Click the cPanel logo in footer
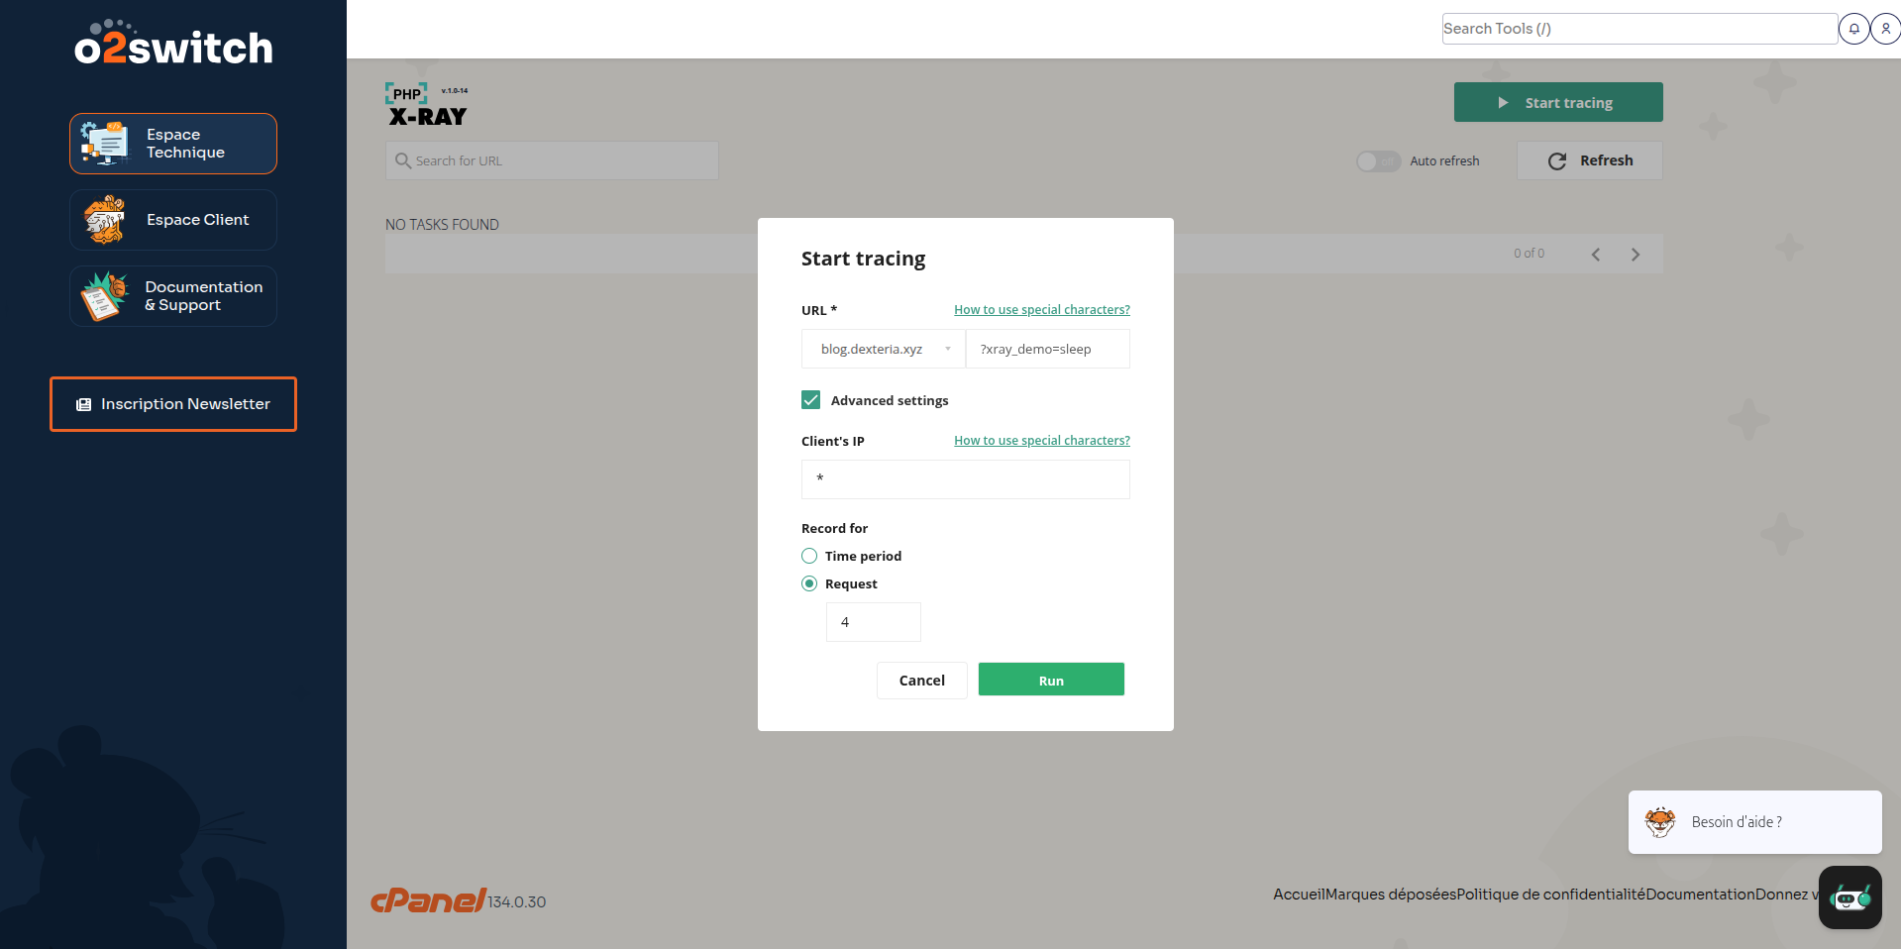1901x949 pixels. coord(428,899)
